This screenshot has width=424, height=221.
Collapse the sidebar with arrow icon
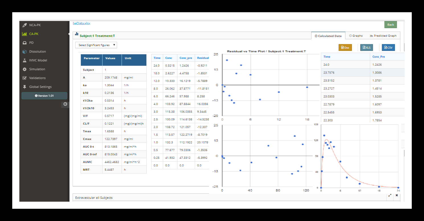[x=65, y=104]
